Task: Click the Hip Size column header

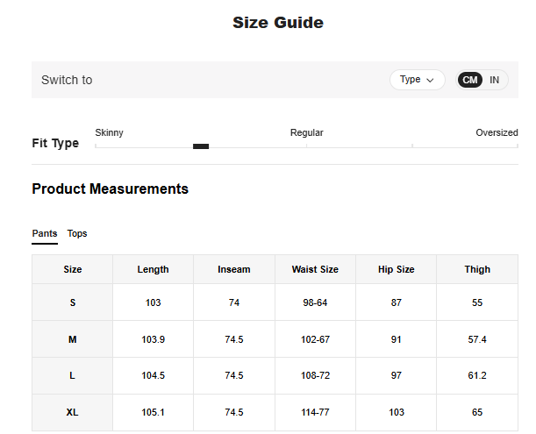Action: pos(396,270)
